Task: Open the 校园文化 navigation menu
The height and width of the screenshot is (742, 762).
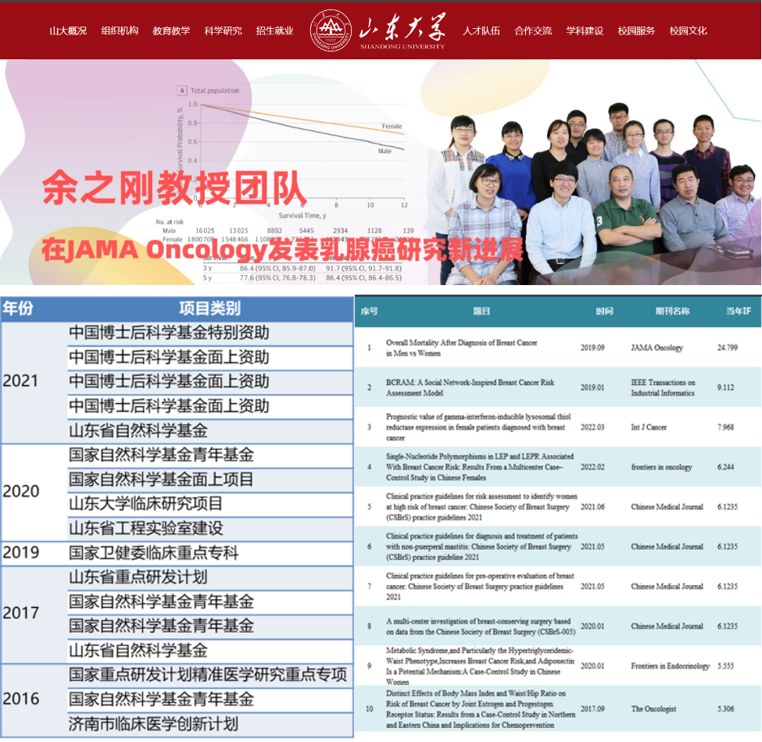Action: (688, 31)
